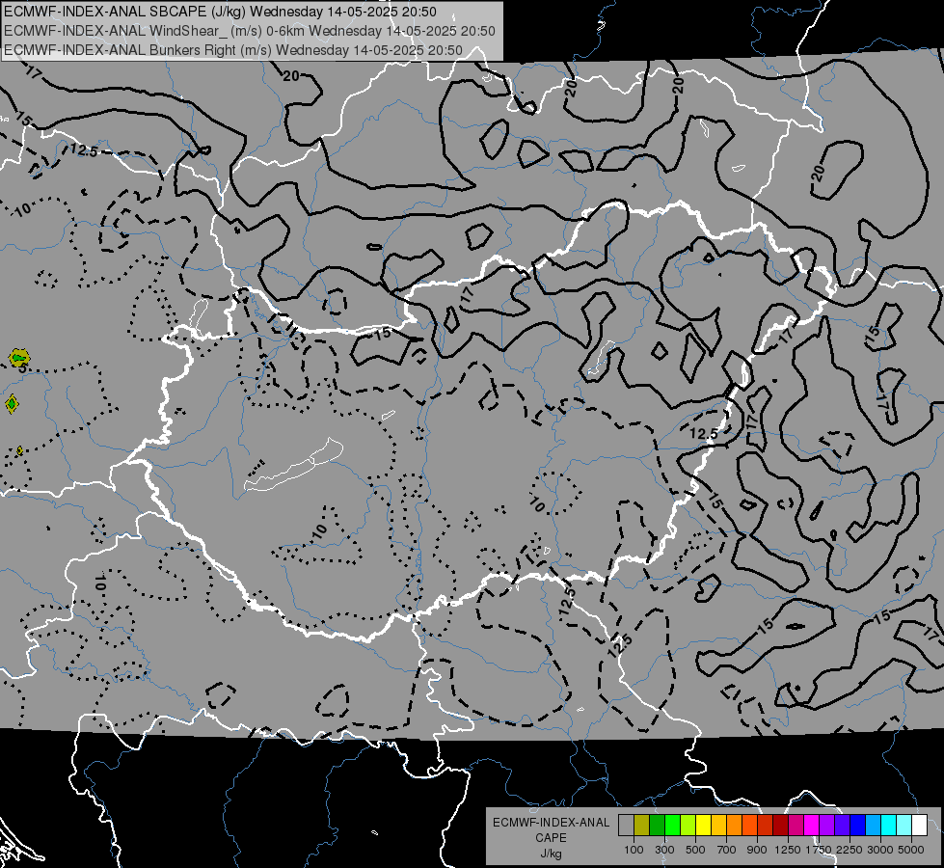Click the J/kg unit in the legend
944x868 pixels.
(x=551, y=854)
